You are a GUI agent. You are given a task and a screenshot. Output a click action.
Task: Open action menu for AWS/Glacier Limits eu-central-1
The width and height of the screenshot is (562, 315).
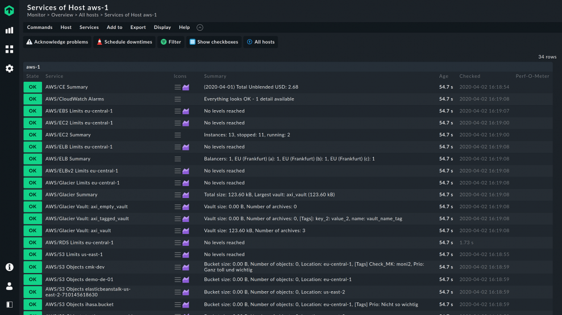[x=177, y=183]
